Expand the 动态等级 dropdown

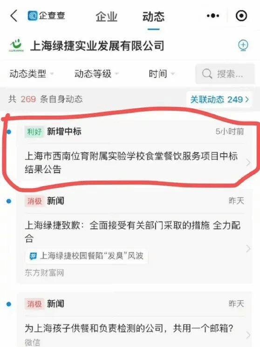point(96,73)
